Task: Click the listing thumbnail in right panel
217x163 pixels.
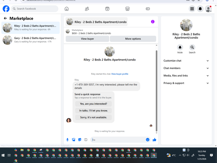Action: point(186,25)
